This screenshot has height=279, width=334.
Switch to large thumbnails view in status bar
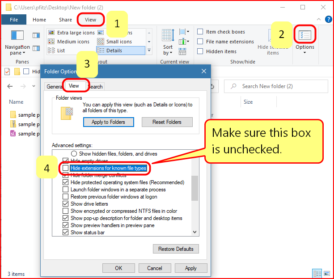tap(327, 274)
